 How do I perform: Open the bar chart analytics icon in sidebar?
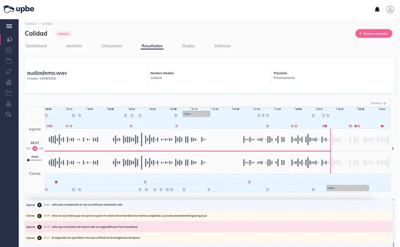[x=9, y=82]
